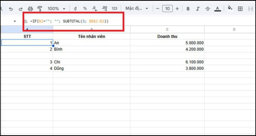256x136 pixels.
Task: Click the Print icon
Action: click(x=30, y=9)
